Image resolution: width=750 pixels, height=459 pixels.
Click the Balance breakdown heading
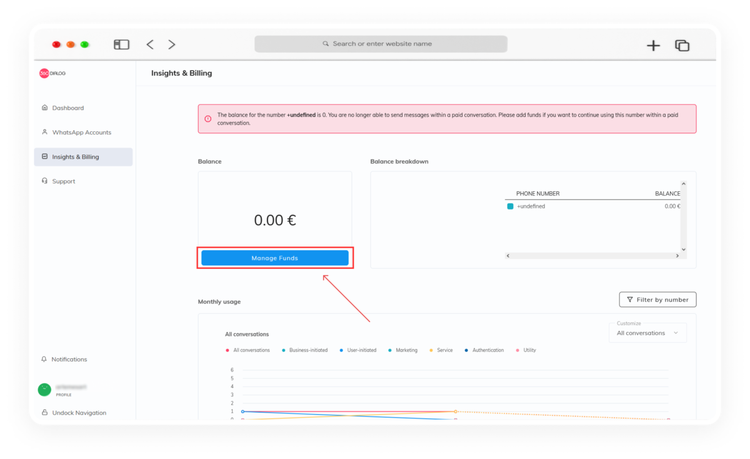[x=399, y=161]
